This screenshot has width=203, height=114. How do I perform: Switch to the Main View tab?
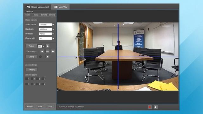tap(61, 7)
